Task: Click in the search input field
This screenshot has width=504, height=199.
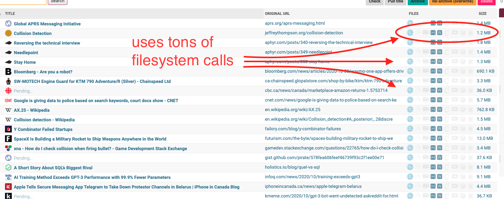Action: coord(23,2)
